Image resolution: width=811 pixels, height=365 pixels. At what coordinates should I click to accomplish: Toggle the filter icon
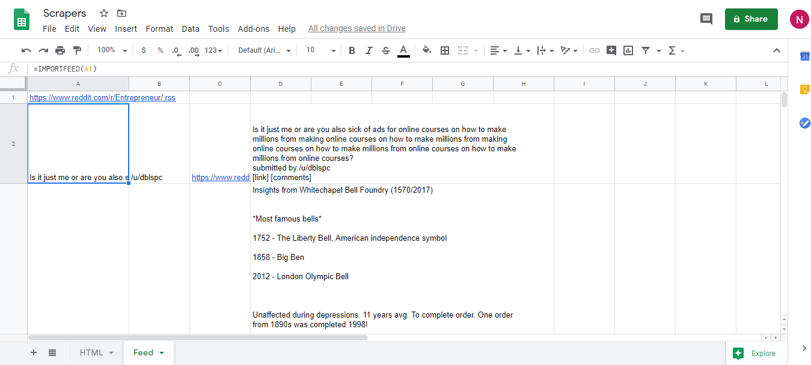646,50
